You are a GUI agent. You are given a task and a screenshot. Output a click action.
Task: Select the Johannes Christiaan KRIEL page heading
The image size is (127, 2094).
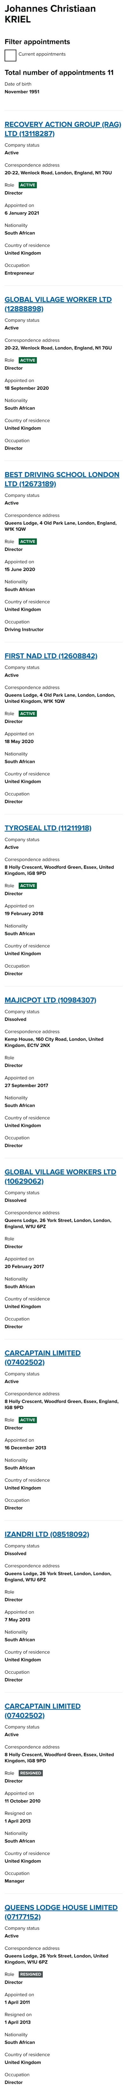point(50,14)
